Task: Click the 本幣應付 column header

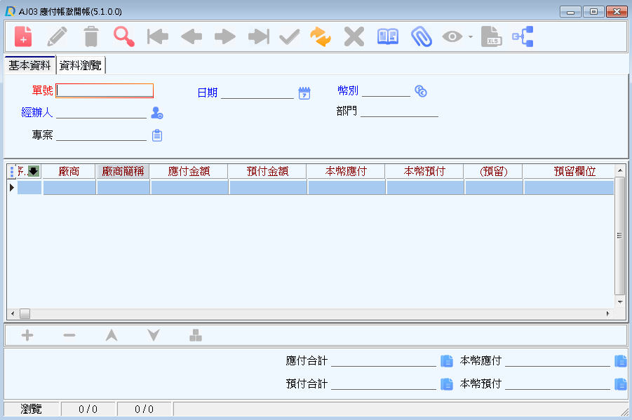Action: click(x=346, y=171)
